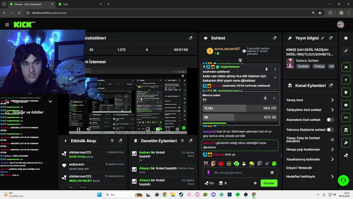353x199 pixels.
Task: Reload the dashboard page
Action: pyautogui.click(x=19, y=13)
